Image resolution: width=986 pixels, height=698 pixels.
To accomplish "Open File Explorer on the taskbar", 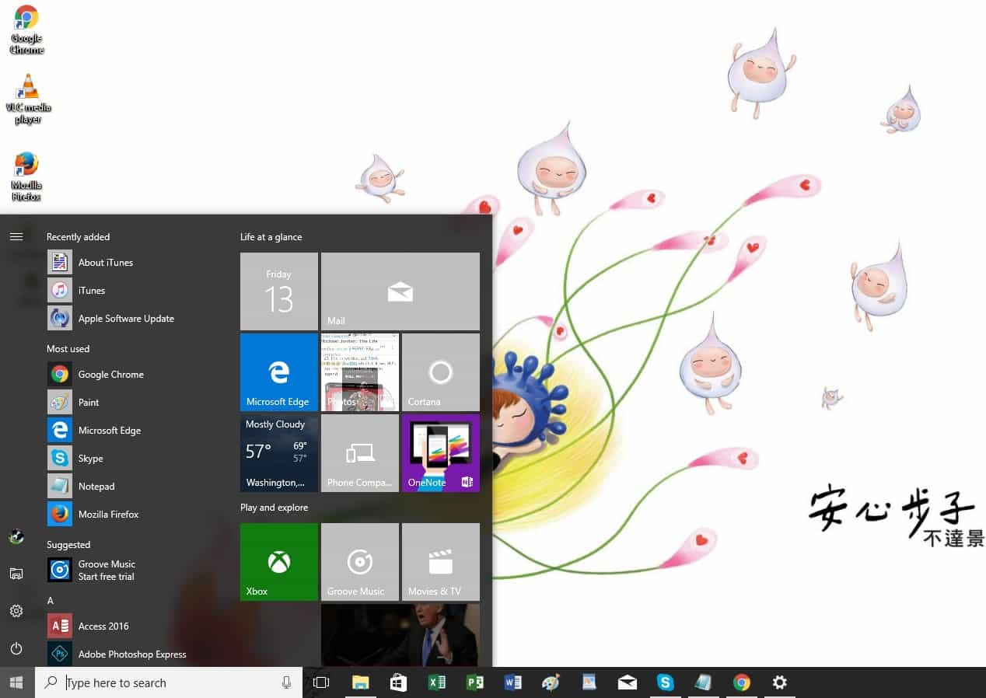I will tap(360, 682).
